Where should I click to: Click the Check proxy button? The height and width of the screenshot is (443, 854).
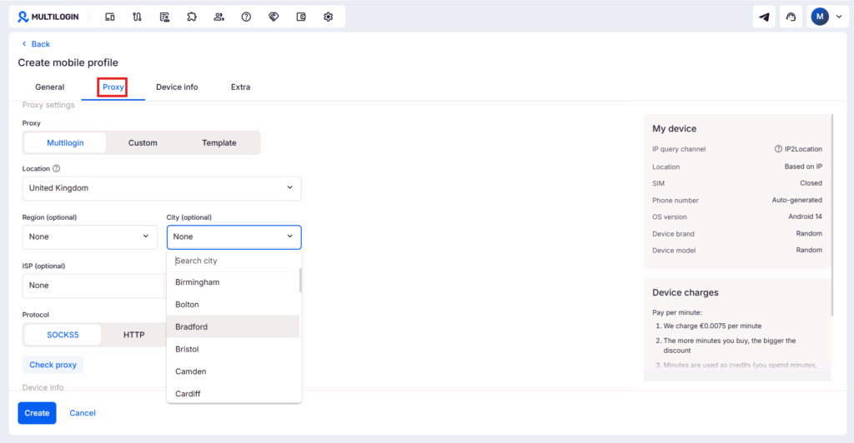(53, 365)
